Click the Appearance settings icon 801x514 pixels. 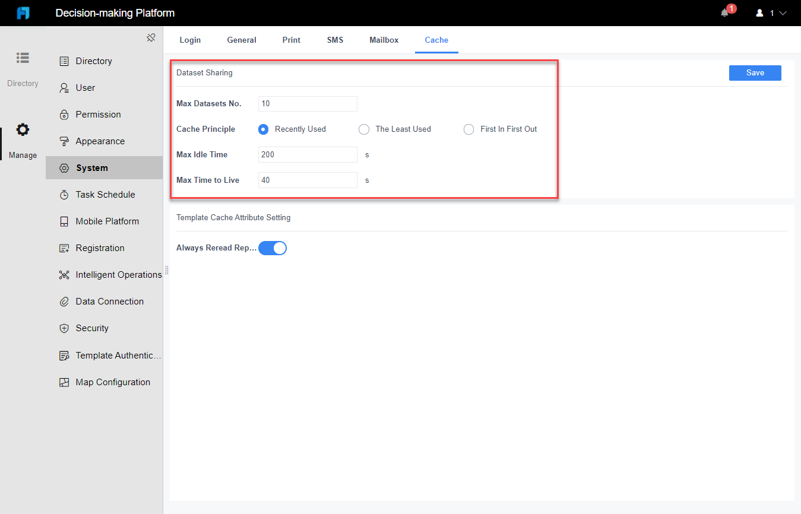pyautogui.click(x=64, y=141)
